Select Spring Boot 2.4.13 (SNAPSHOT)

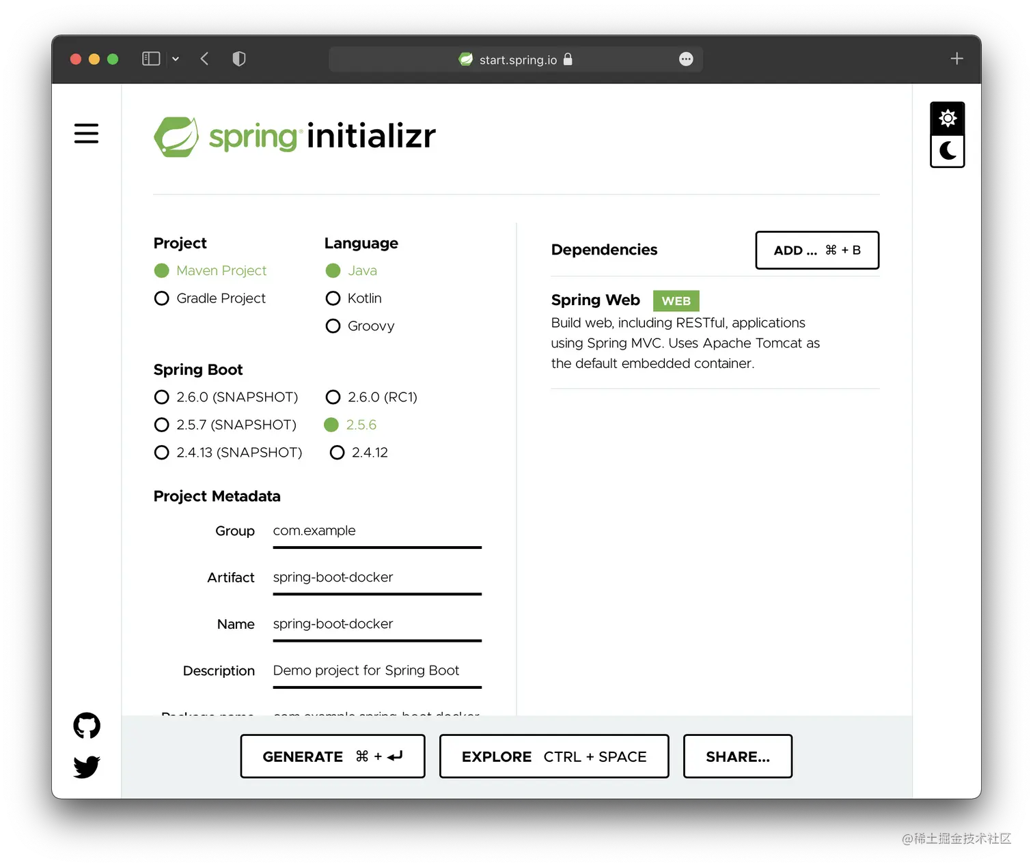coord(228,452)
